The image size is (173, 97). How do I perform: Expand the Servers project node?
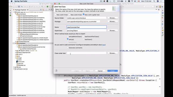(14, 67)
